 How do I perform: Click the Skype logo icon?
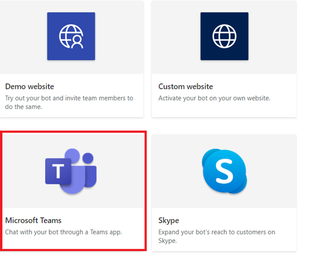pos(224,171)
